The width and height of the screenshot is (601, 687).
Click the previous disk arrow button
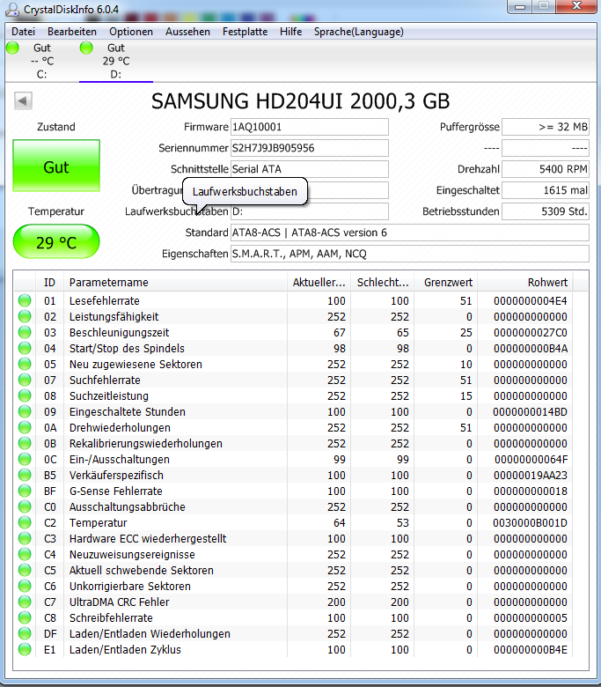23,100
